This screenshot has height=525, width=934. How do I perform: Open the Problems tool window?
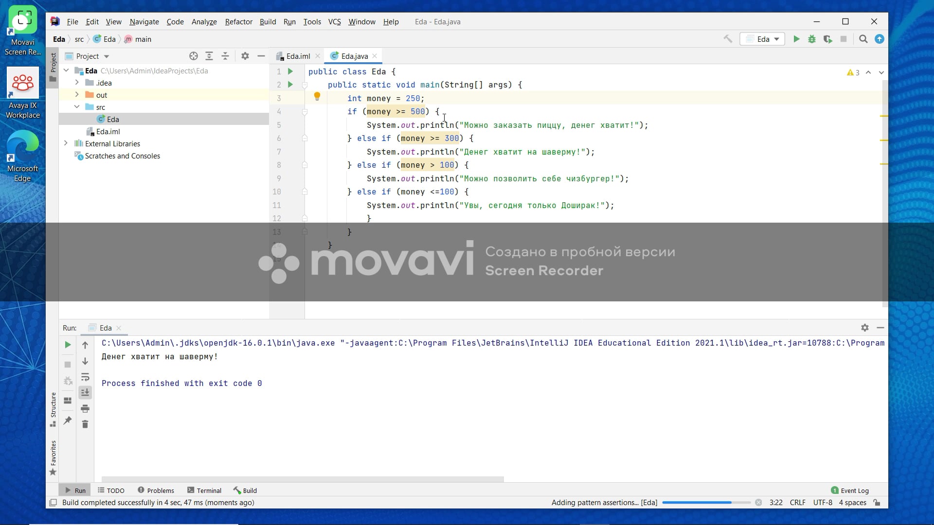coord(156,490)
